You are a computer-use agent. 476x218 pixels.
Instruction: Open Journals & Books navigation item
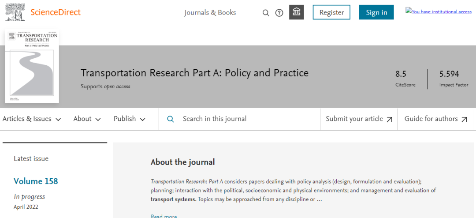tap(210, 12)
